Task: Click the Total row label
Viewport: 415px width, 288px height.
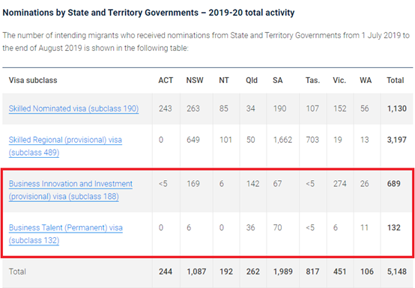Action: tap(17, 272)
